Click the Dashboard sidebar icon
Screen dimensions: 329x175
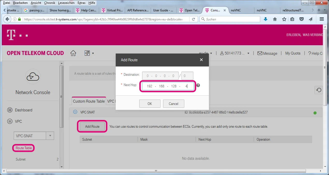tap(10, 110)
